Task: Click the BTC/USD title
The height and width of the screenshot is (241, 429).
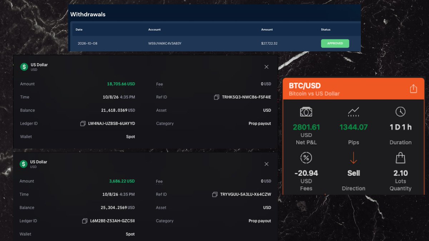Action: point(305,86)
